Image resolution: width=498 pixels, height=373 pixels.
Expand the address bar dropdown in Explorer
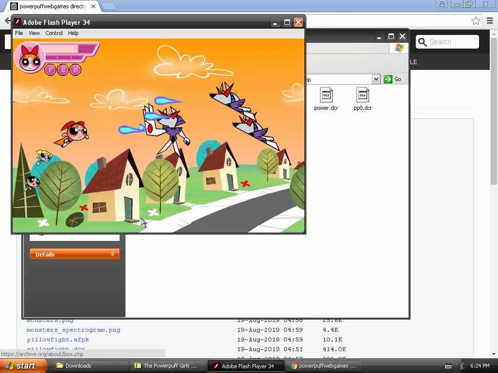(376, 79)
